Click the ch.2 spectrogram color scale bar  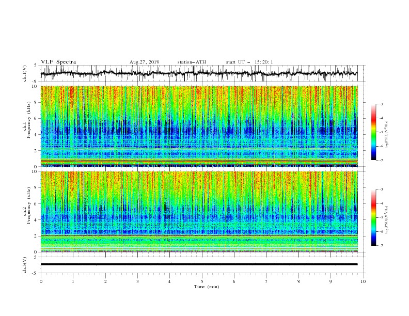click(373, 217)
